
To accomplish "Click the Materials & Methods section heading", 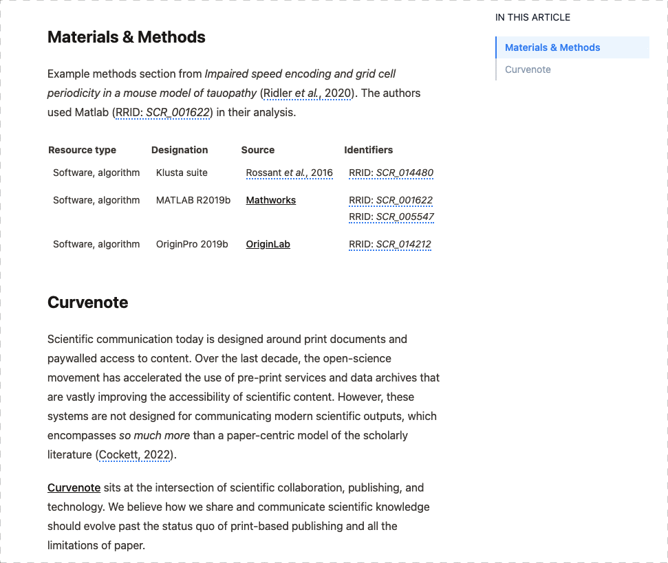I will click(x=127, y=37).
